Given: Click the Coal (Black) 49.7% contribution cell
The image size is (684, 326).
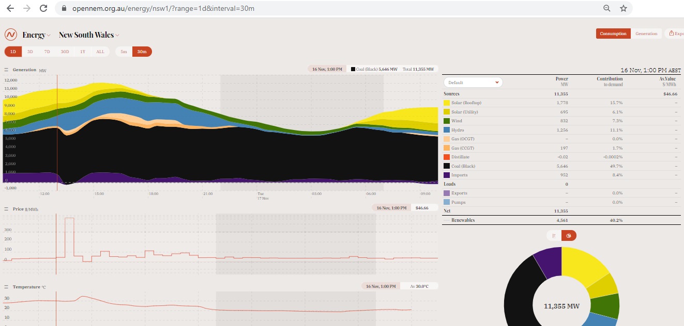Looking at the screenshot, I should click(x=616, y=166).
